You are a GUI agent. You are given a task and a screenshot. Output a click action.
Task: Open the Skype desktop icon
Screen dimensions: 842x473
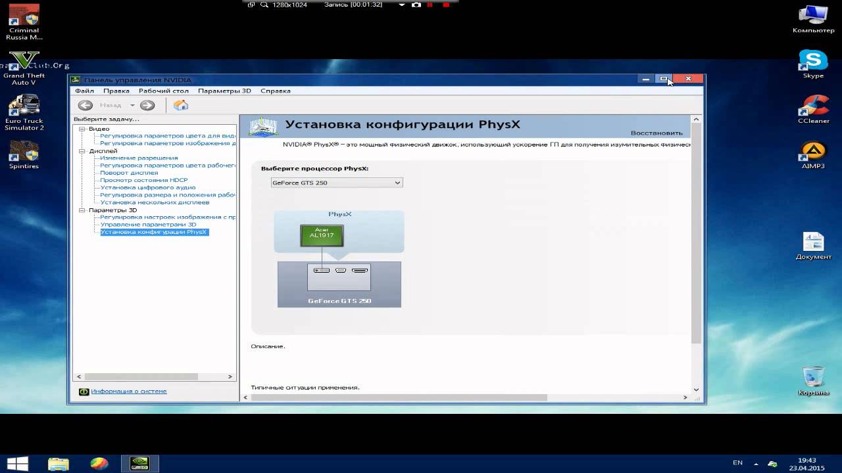(813, 64)
